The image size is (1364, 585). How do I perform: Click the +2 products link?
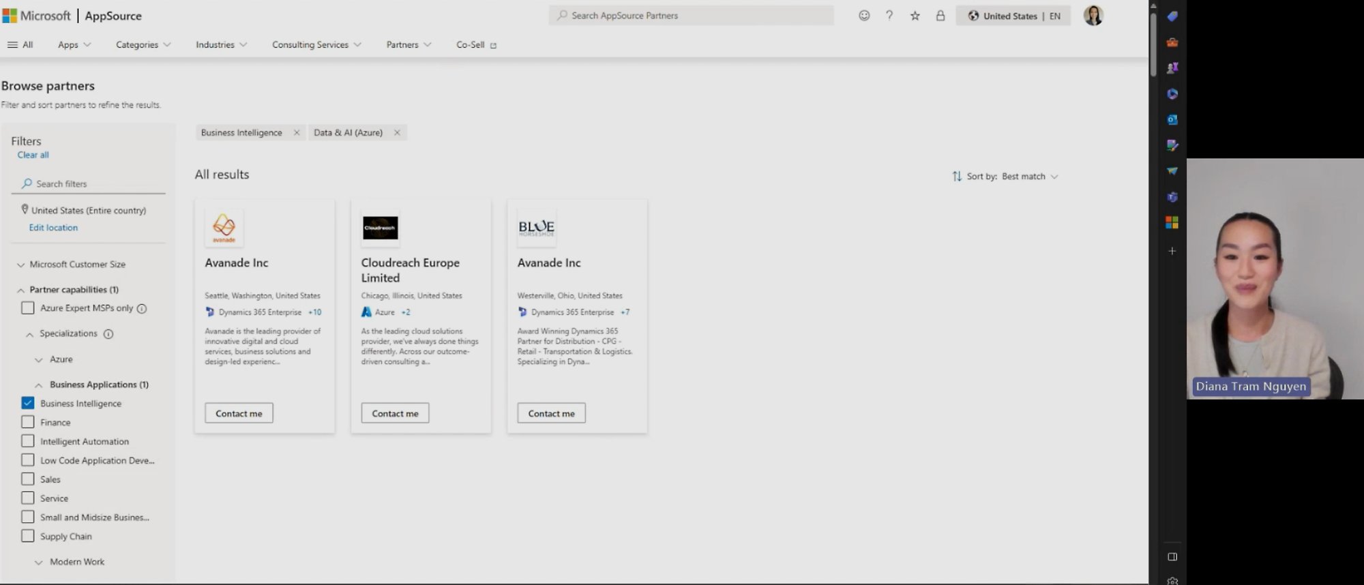coord(406,312)
